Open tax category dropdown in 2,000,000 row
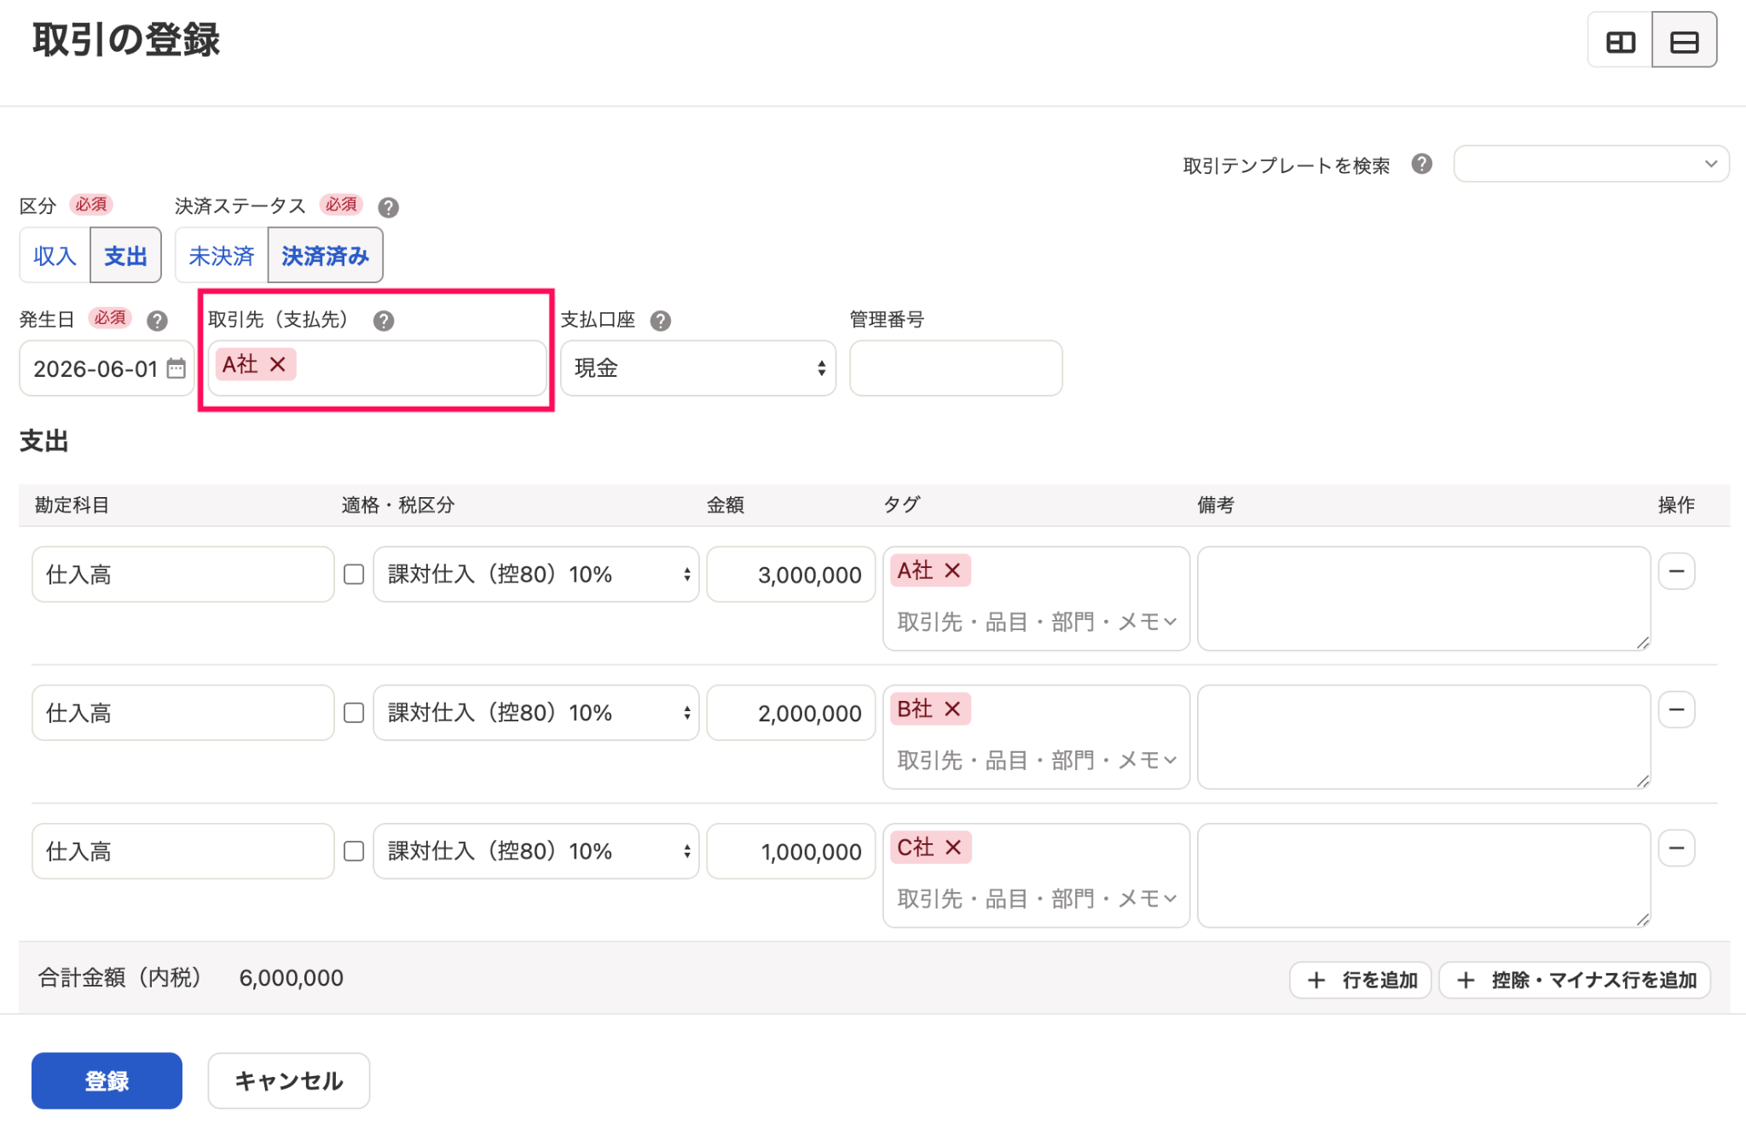The width and height of the screenshot is (1746, 1123). [x=536, y=713]
